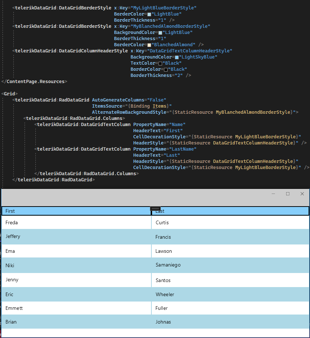Screen dimensions: 310x338
Task: Click PropertyName="Name" in the code
Action: coord(159,125)
